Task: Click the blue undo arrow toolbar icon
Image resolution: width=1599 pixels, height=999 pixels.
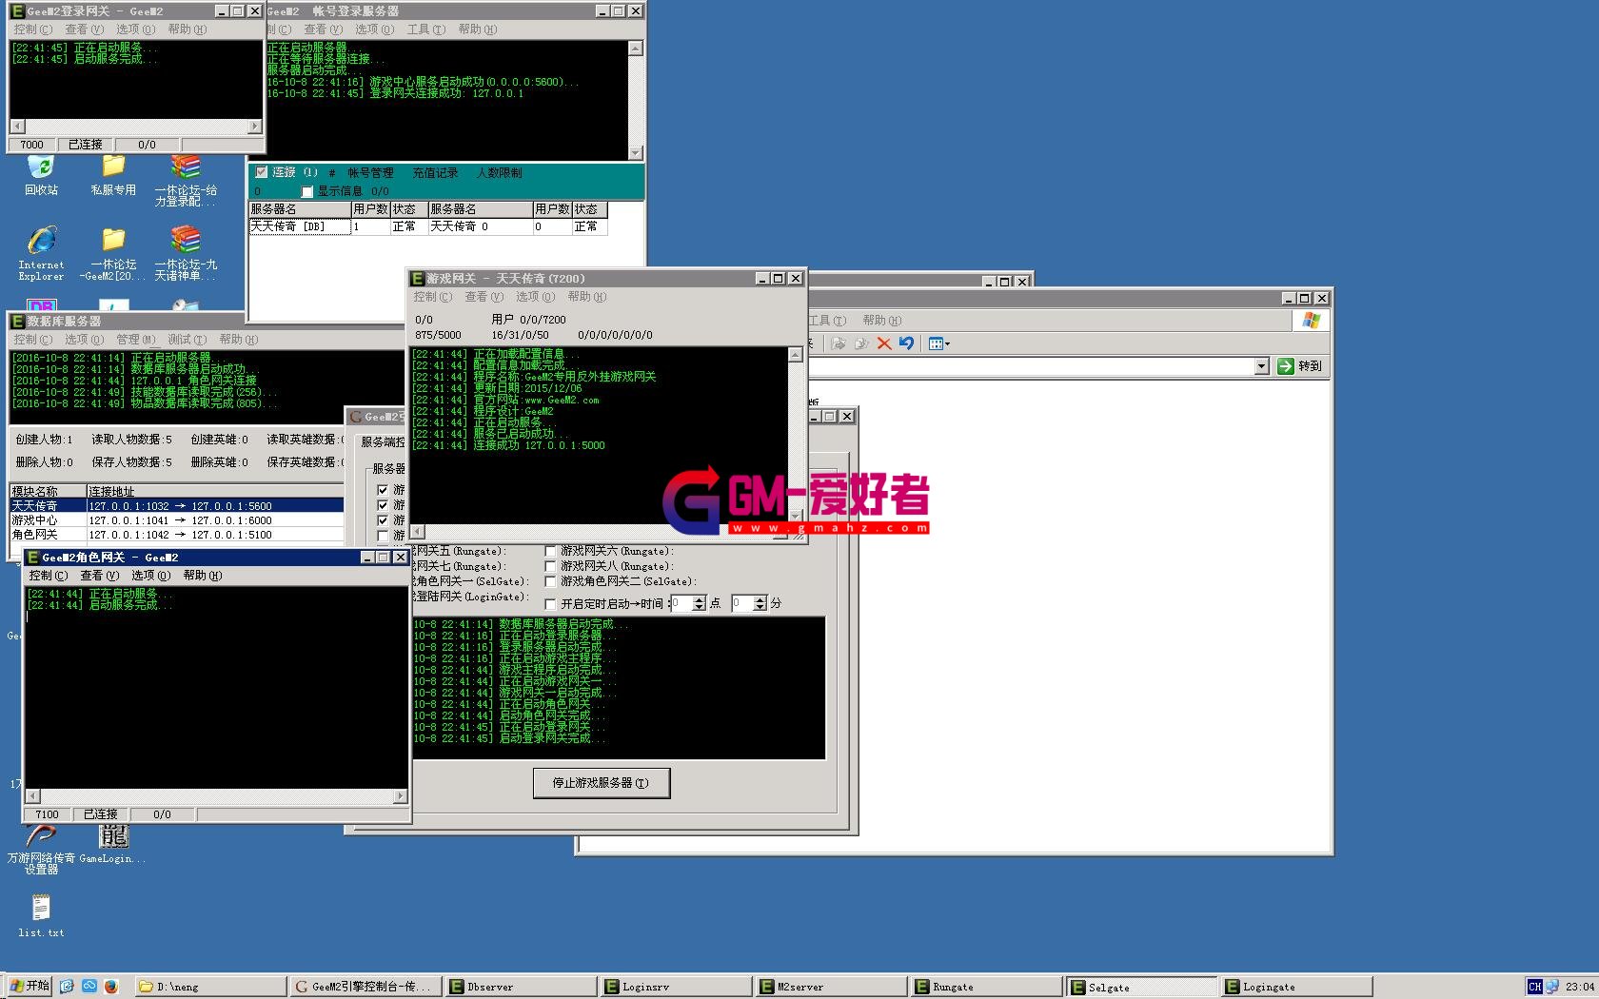Action: [x=906, y=343]
